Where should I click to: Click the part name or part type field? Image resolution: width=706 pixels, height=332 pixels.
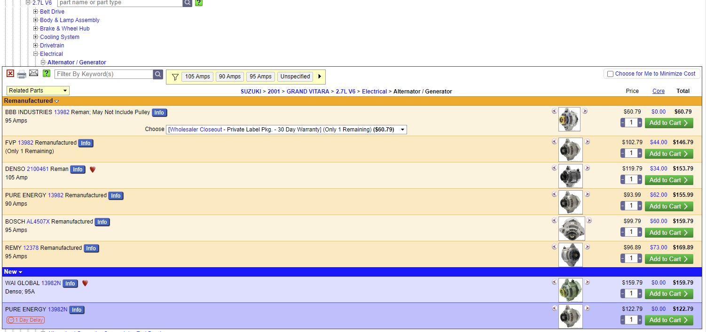coord(120,3)
